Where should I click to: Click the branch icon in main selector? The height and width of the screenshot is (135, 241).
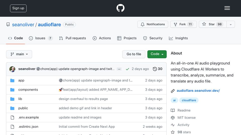point(12,54)
